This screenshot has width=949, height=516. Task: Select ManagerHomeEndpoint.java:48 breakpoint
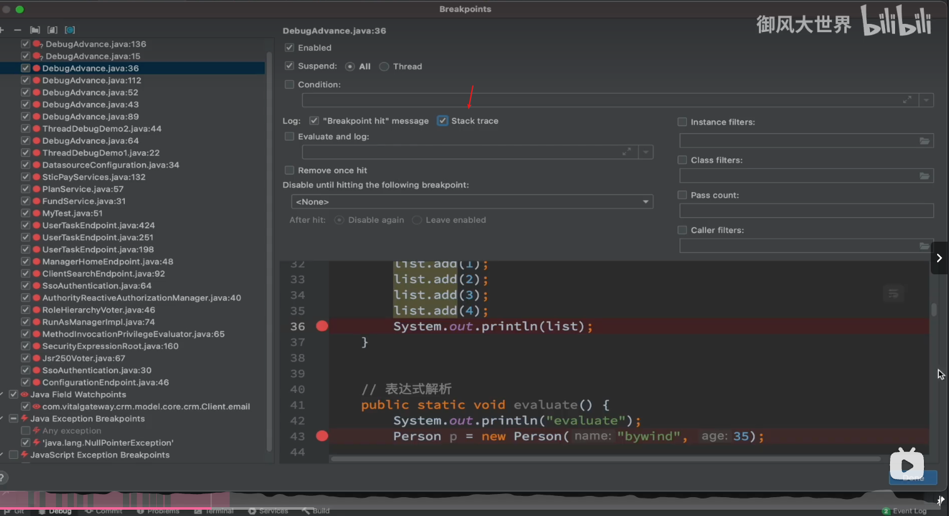point(108,262)
